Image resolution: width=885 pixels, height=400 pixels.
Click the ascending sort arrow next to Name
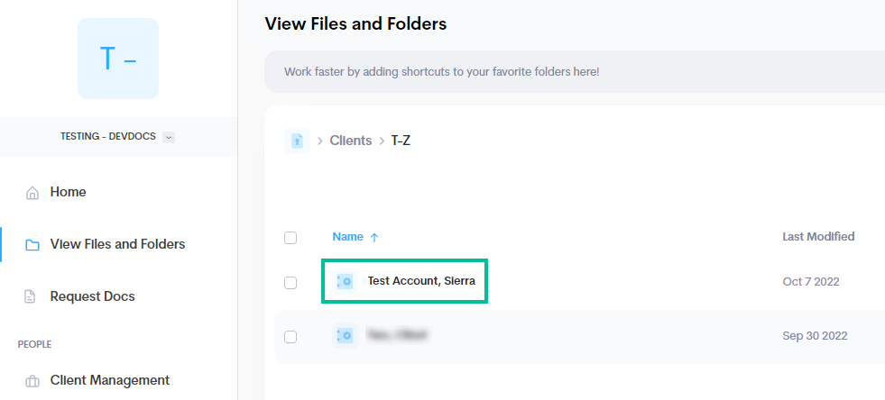[373, 238]
